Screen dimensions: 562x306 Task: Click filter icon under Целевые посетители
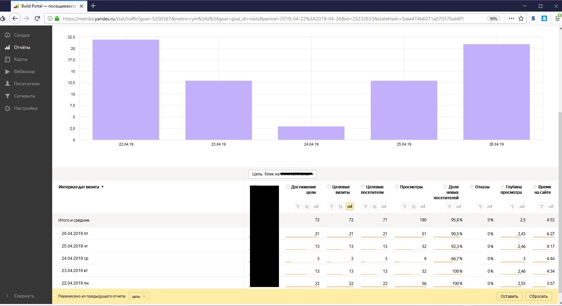(366, 206)
